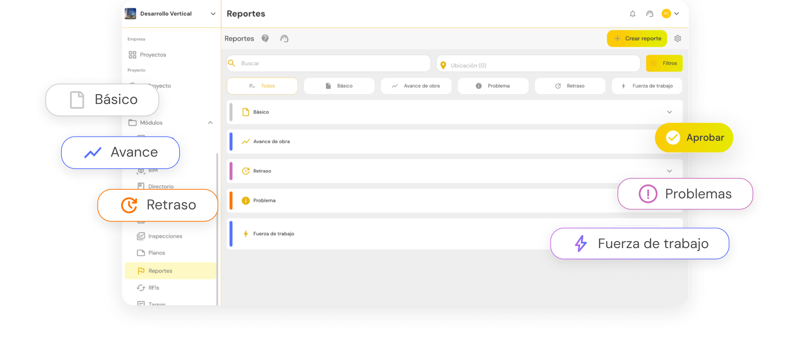The image size is (806, 356).
Task: Open Planos in the sidebar
Action: coord(157,253)
